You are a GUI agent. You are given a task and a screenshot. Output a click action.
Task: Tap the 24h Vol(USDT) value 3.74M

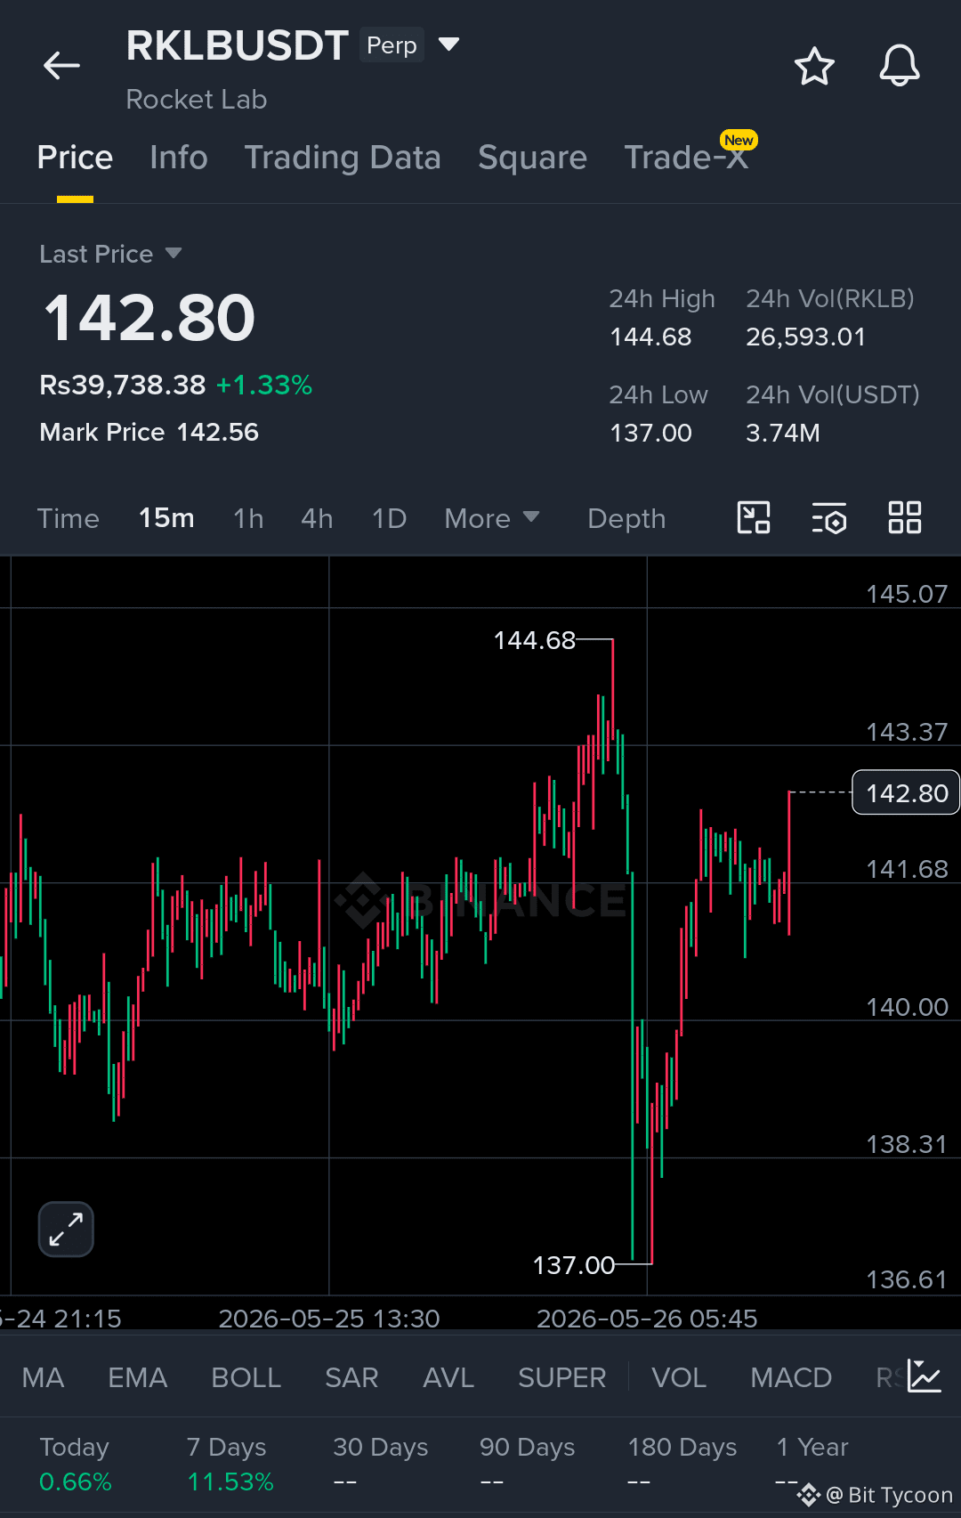pyautogui.click(x=783, y=433)
